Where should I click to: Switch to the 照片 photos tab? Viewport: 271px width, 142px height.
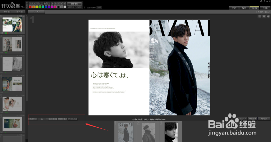click(x=234, y=8)
